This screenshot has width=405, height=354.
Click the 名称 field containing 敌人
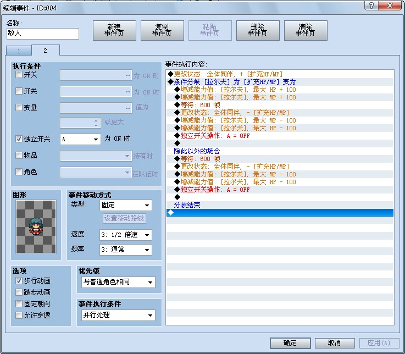coord(43,34)
